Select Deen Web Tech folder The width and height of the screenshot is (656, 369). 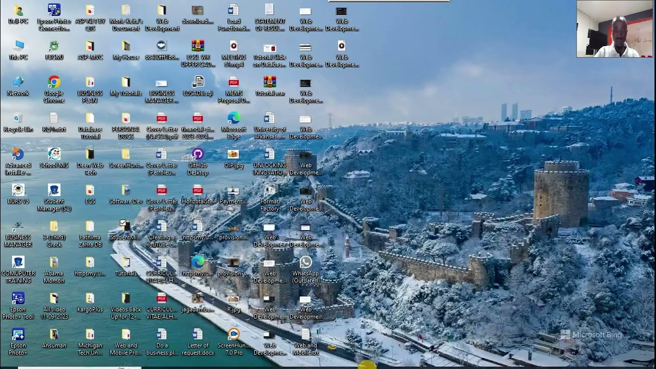point(90,162)
